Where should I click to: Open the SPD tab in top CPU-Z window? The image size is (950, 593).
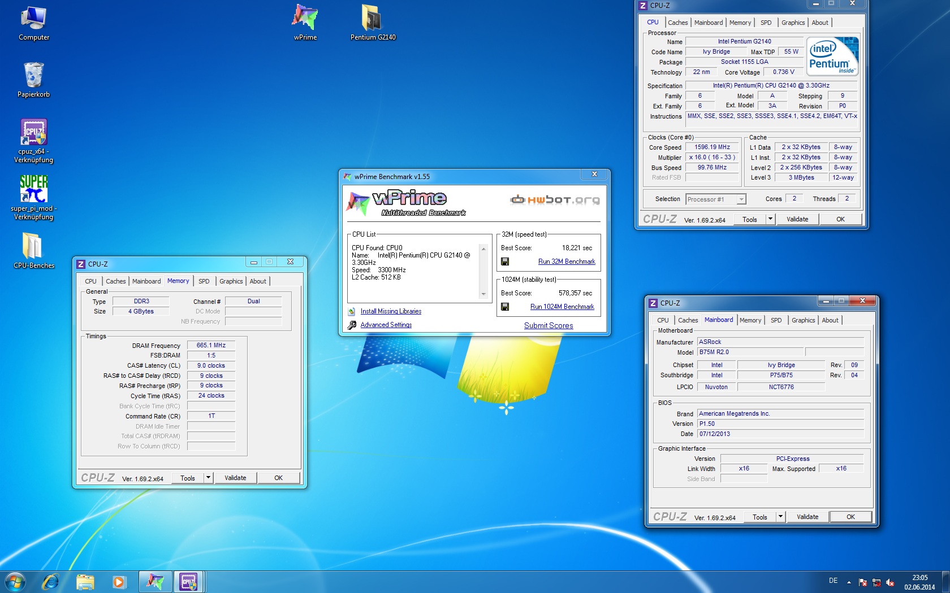point(766,23)
